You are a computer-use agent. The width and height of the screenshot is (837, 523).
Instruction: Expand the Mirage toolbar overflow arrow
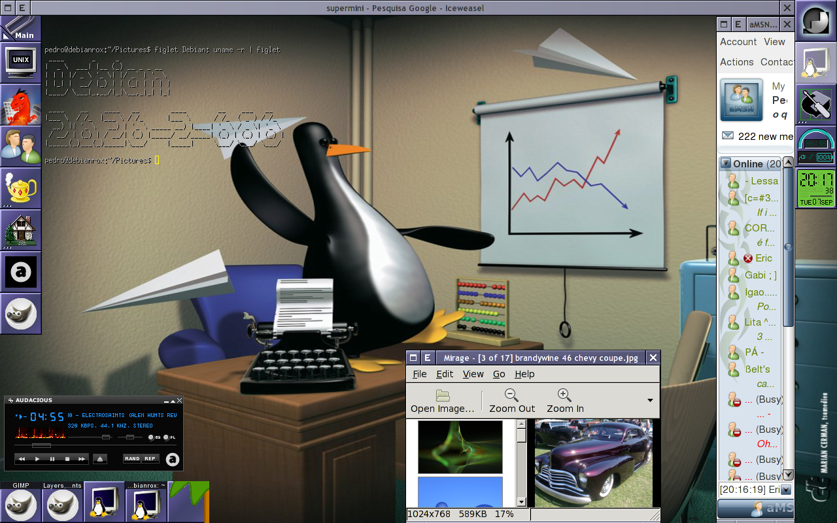650,400
